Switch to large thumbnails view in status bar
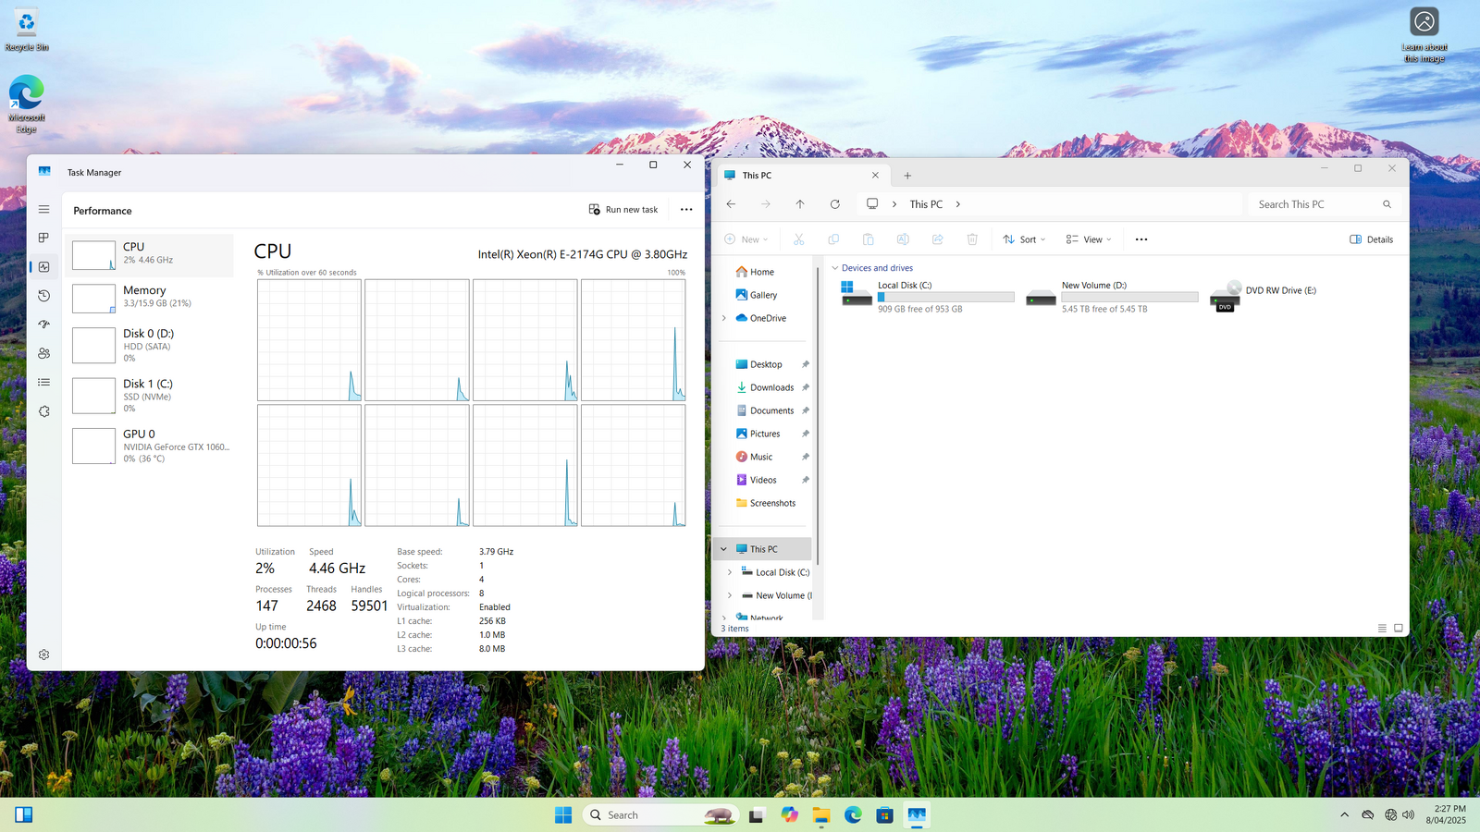Image resolution: width=1480 pixels, height=832 pixels. [x=1399, y=629]
